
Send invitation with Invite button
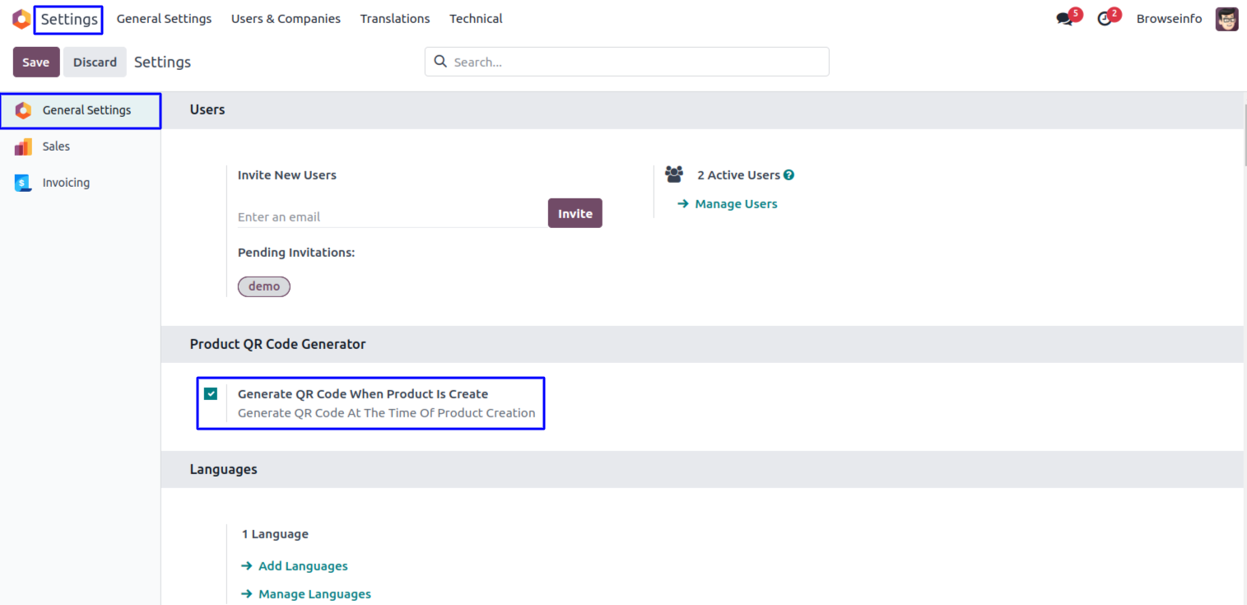(575, 213)
